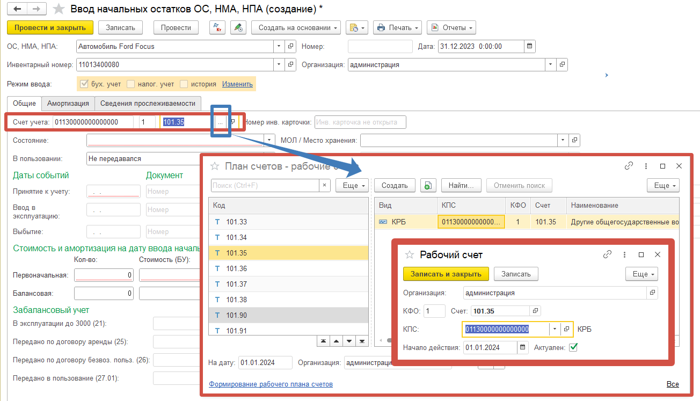
Task: Open the Печать dropdown menu
Action: 398,27
